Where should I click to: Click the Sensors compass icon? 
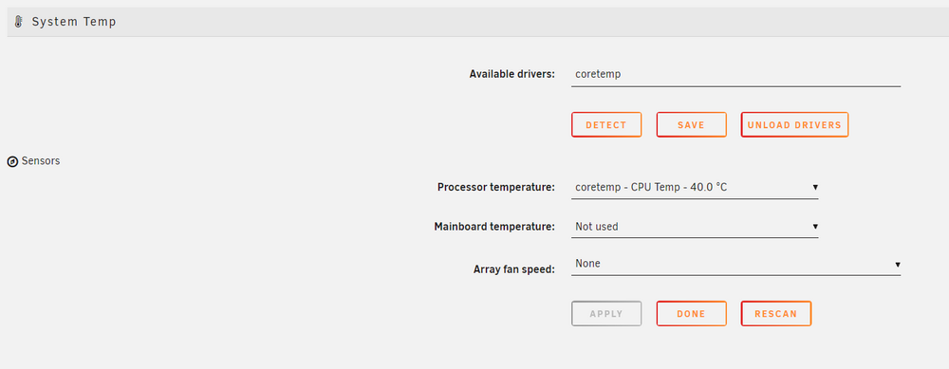coord(12,161)
